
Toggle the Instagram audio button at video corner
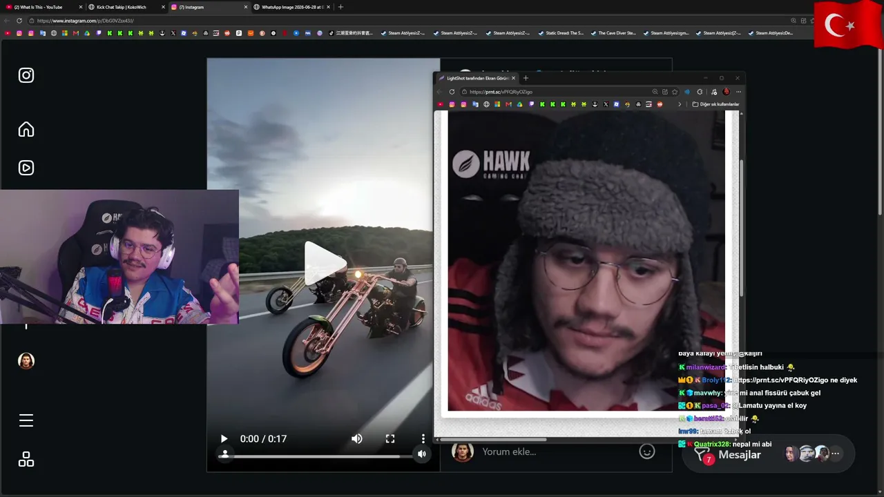click(422, 454)
